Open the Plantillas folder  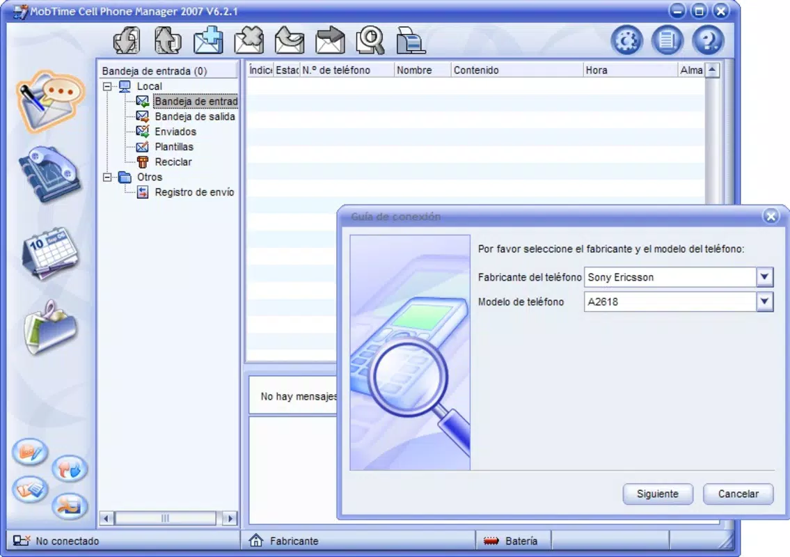pos(174,147)
